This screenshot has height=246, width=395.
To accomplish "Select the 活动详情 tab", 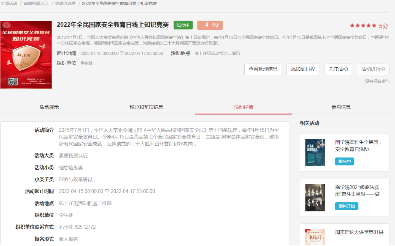I will (x=244, y=107).
